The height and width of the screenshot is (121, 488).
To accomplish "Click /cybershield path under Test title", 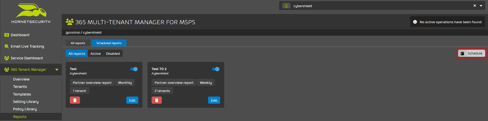I will (78, 73).
